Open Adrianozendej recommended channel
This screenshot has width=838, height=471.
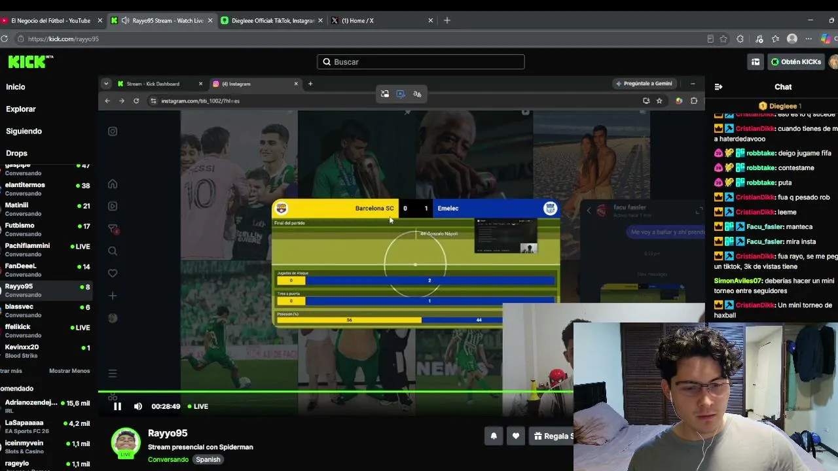coord(46,407)
